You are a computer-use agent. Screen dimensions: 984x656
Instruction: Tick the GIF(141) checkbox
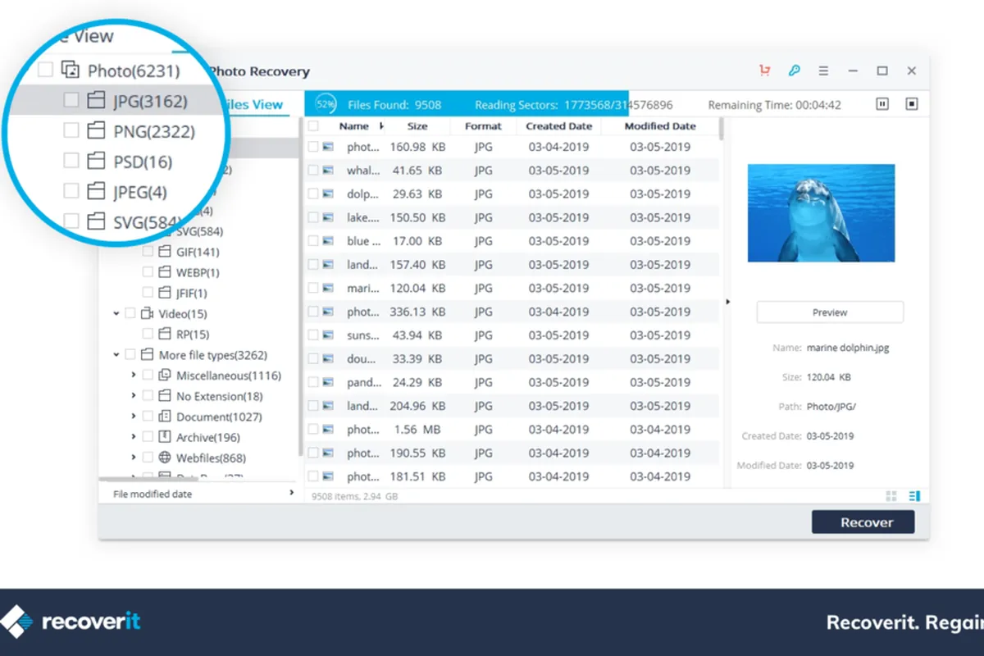tap(148, 252)
